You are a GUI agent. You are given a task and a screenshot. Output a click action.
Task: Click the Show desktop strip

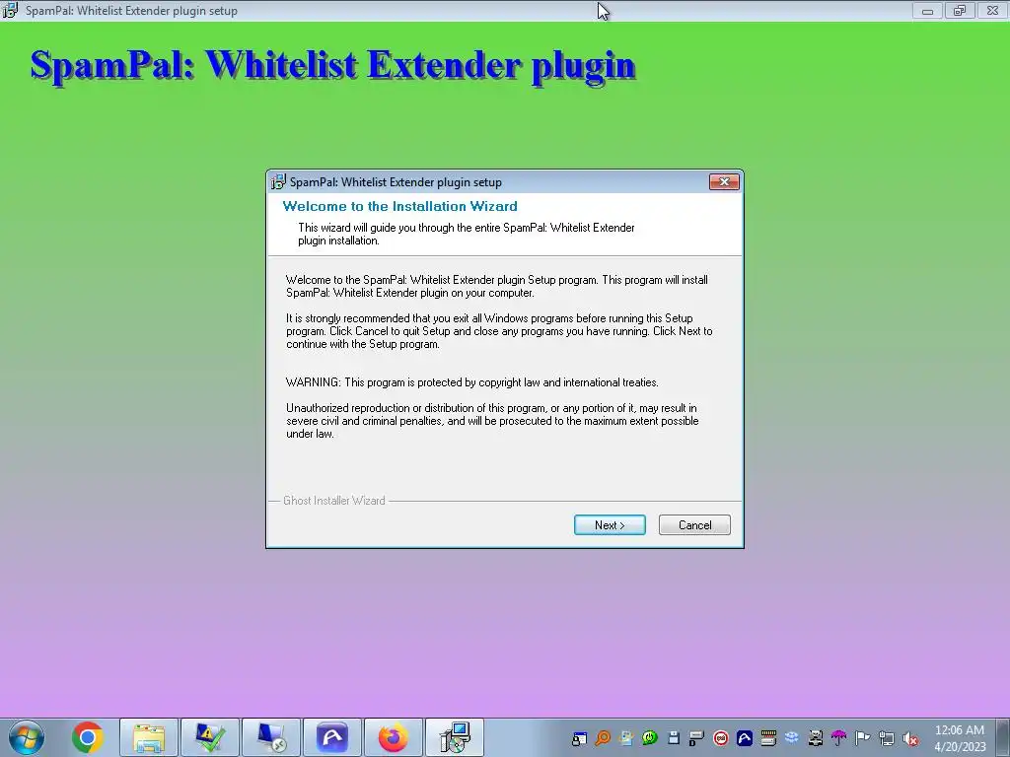pos(1005,737)
